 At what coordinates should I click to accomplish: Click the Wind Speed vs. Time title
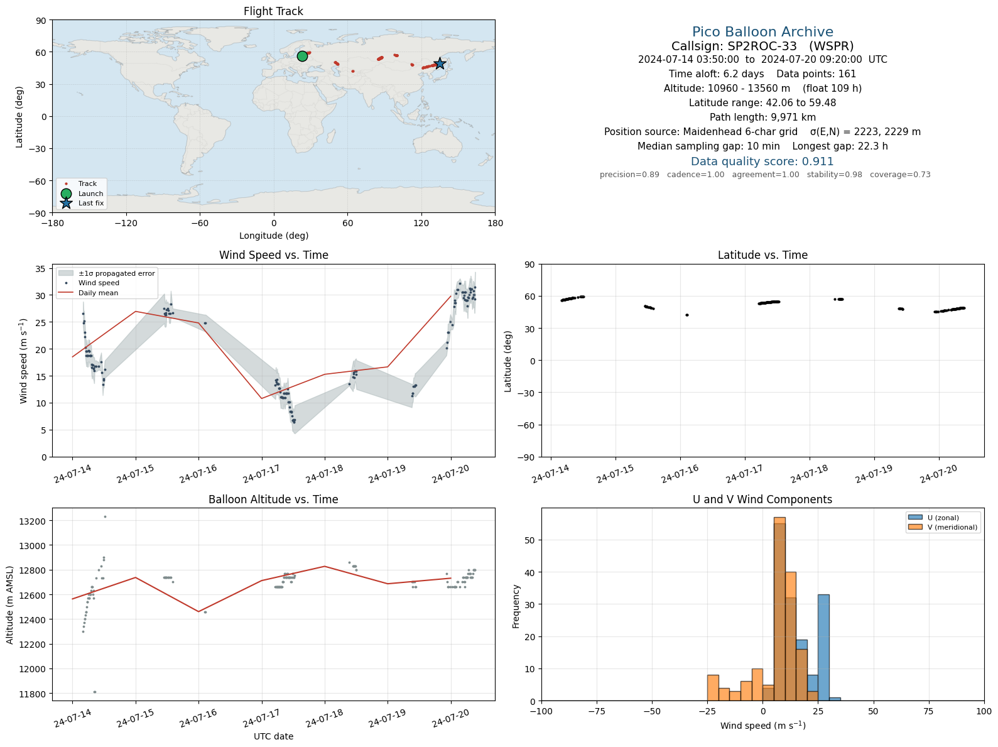click(273, 255)
